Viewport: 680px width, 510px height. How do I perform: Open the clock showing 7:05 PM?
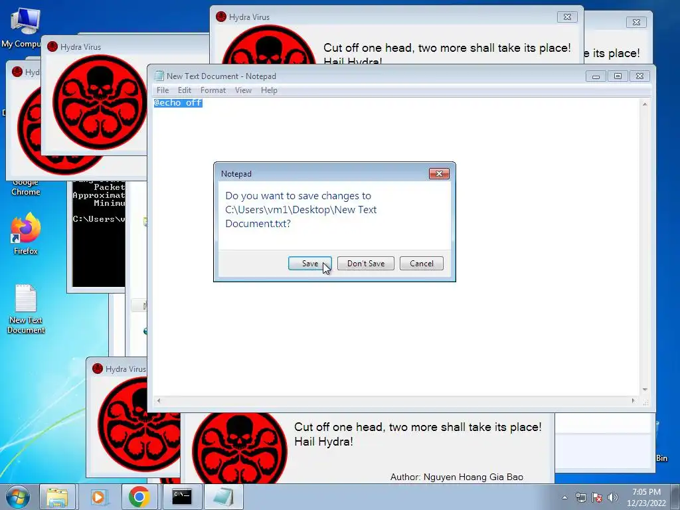(646, 497)
